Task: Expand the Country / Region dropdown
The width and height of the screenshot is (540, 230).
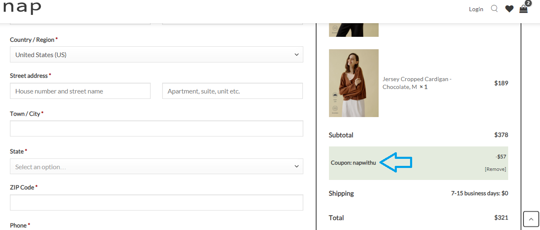Action: pos(156,55)
